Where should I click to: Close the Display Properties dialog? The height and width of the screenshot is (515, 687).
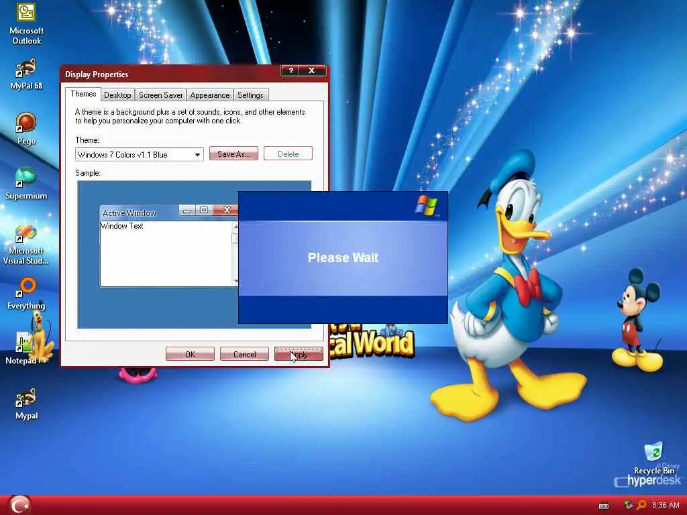click(311, 70)
